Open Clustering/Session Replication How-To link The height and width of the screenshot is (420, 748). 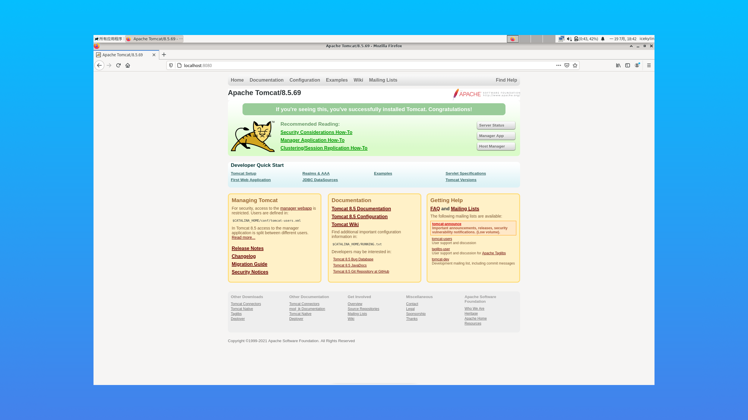point(324,148)
